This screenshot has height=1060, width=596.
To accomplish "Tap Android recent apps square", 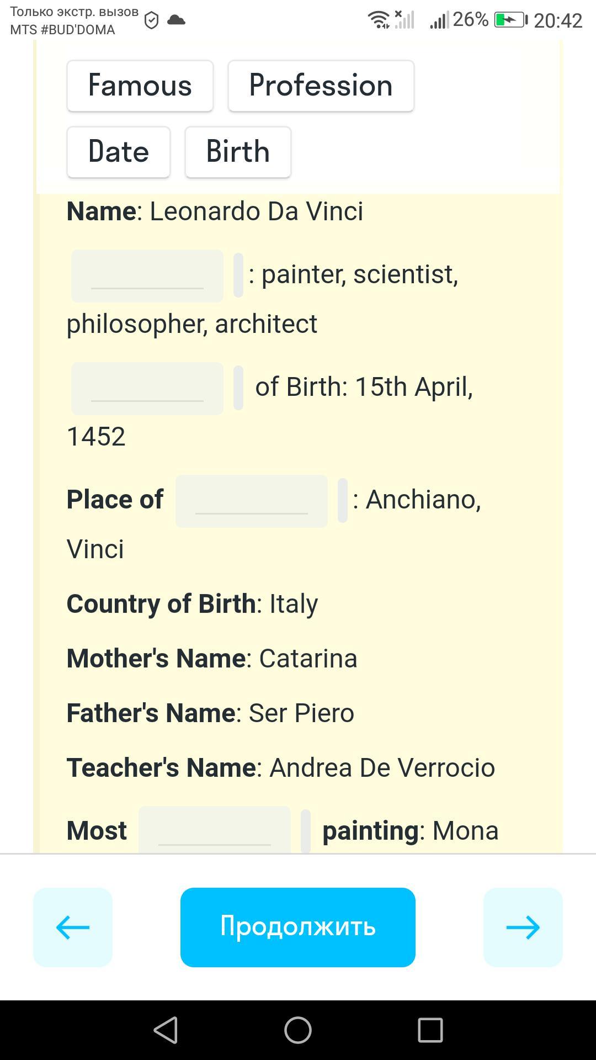I will (x=430, y=1030).
